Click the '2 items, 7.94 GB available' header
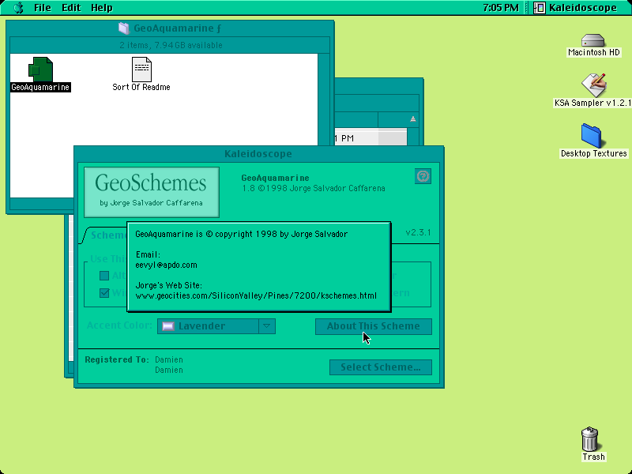 [x=171, y=45]
